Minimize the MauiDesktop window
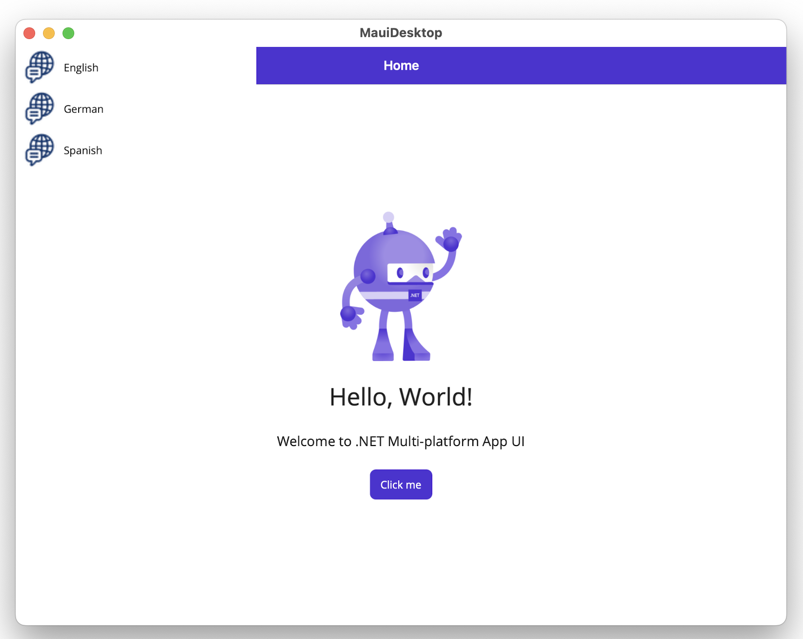 tap(49, 33)
